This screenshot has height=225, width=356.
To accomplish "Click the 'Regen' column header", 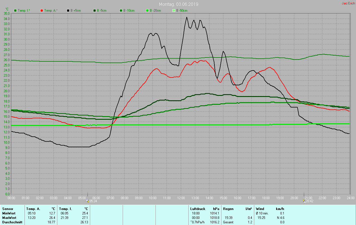I will [228, 209].
